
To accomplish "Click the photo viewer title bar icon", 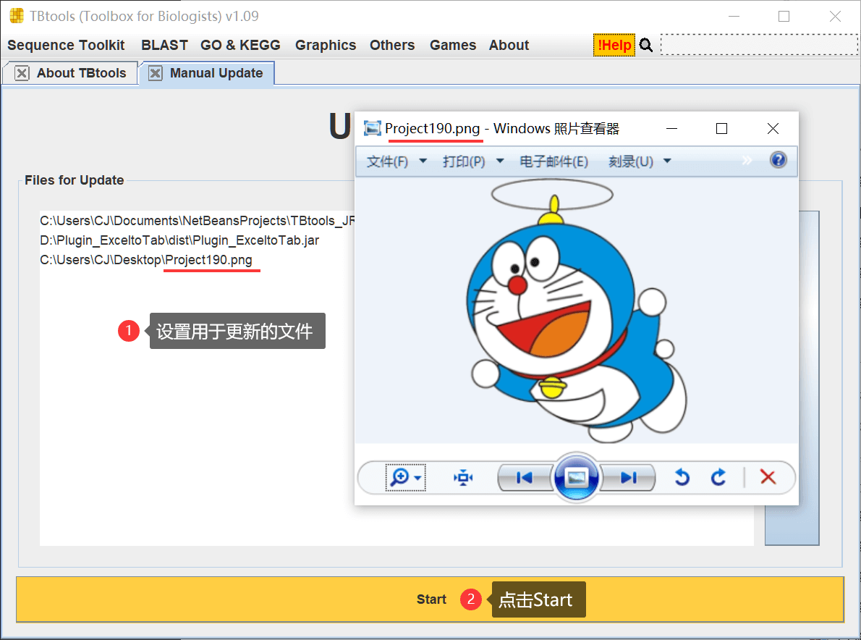I will 373,129.
